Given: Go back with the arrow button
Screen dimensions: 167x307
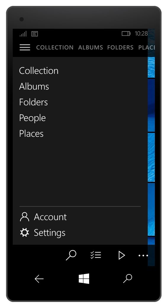Looking at the screenshot, I should [x=39, y=279].
